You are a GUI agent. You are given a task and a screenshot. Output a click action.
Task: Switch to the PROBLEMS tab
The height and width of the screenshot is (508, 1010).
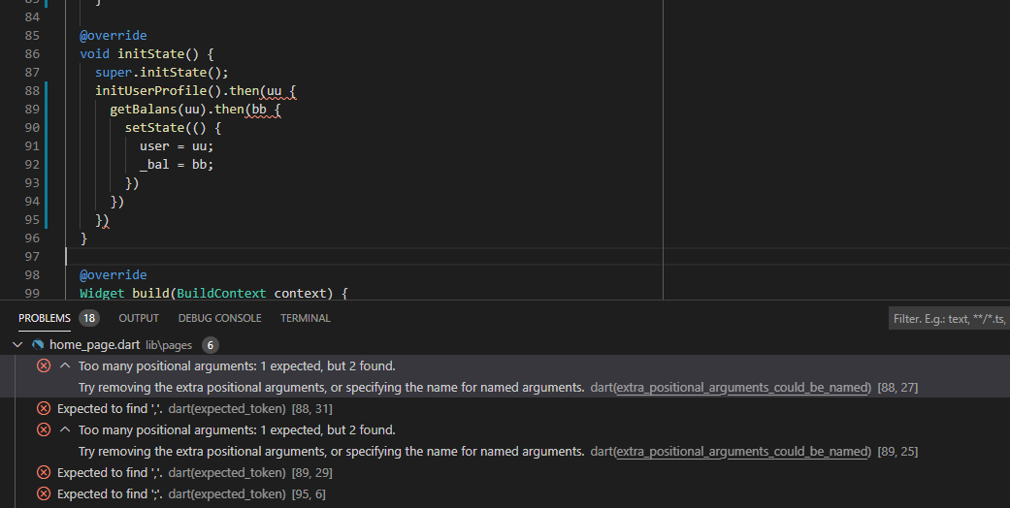coord(45,318)
